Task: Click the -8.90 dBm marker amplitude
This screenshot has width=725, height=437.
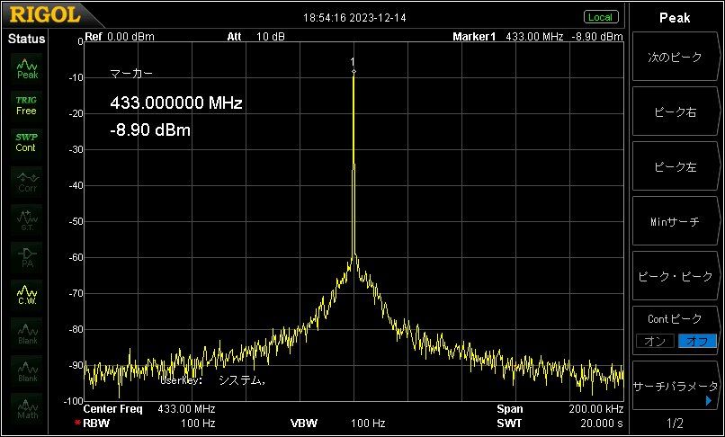Action: click(x=150, y=130)
